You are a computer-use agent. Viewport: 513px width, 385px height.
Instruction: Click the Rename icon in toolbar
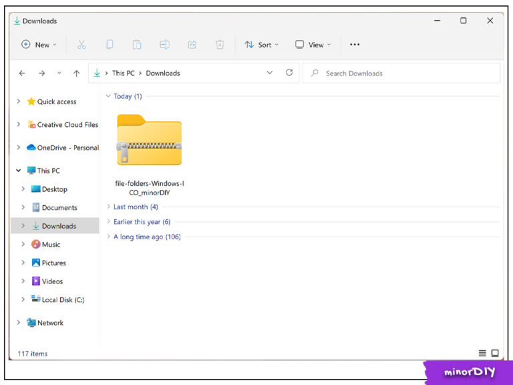coord(164,45)
